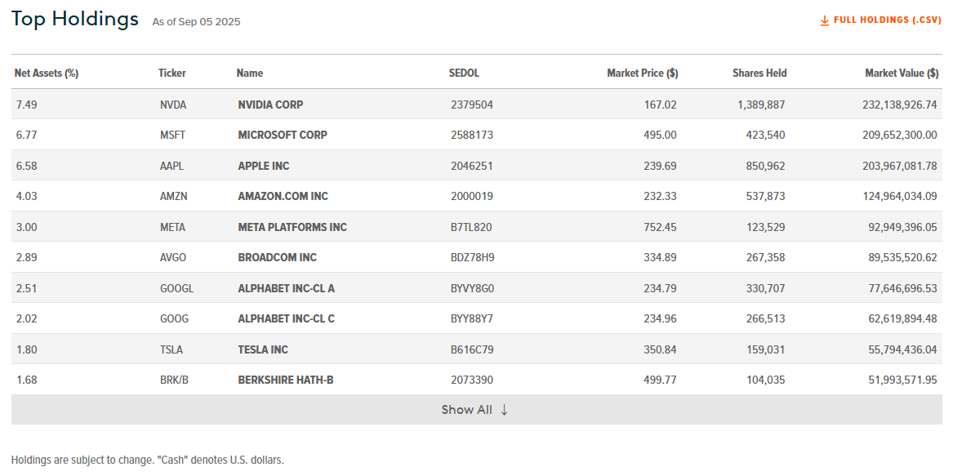Click the download arrow icon beside Full Holdings
Screen dimensions: 953x476
click(825, 20)
